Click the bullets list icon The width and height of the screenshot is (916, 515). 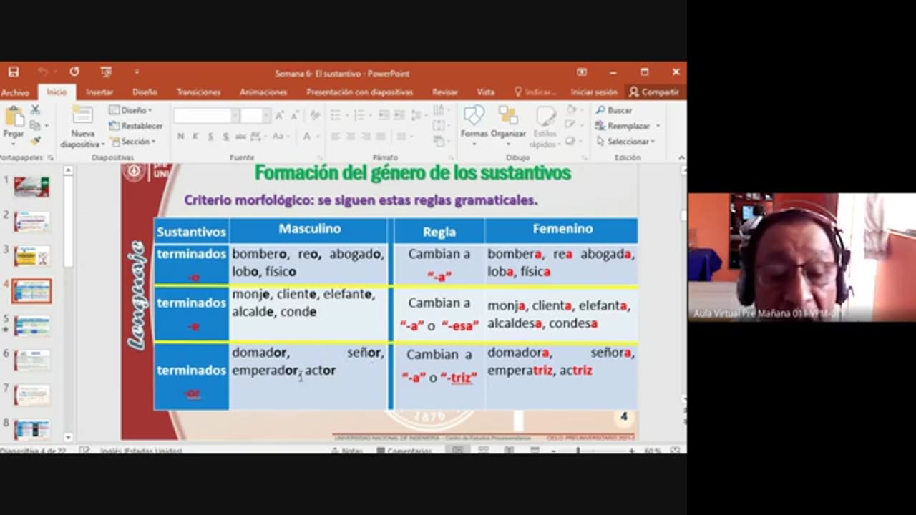pyautogui.click(x=336, y=115)
